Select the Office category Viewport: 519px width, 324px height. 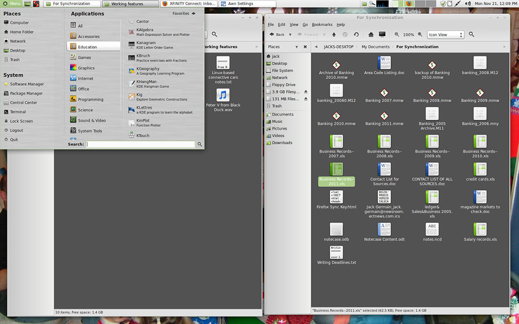[93, 89]
